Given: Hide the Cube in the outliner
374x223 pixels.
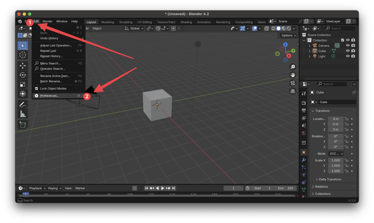Looking at the screenshot, I should point(348,51).
